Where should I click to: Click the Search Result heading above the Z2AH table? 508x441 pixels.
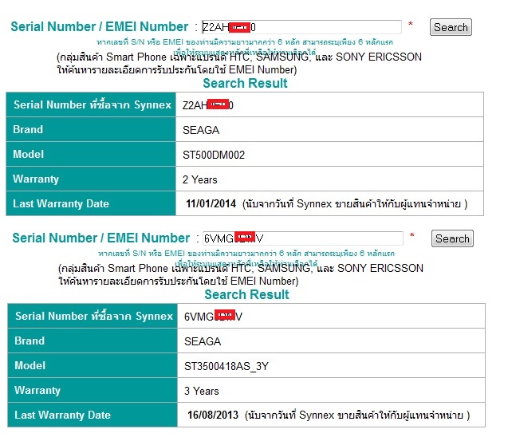[245, 83]
